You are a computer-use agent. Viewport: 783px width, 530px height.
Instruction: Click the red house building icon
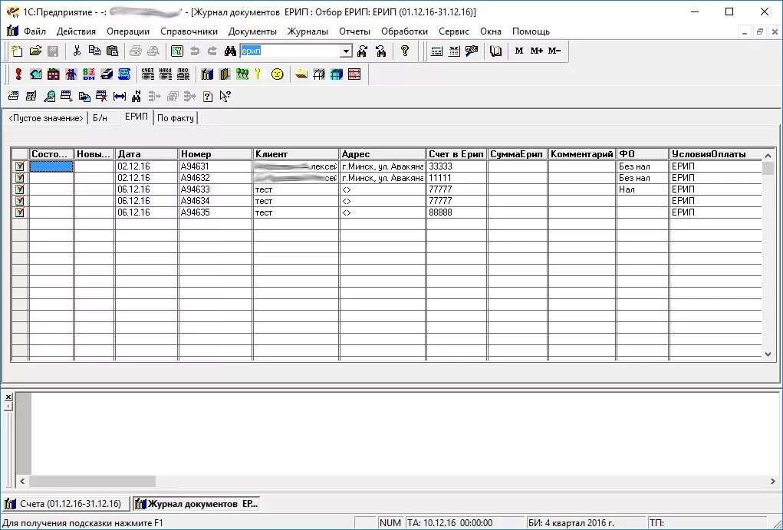pyautogui.click(x=54, y=74)
